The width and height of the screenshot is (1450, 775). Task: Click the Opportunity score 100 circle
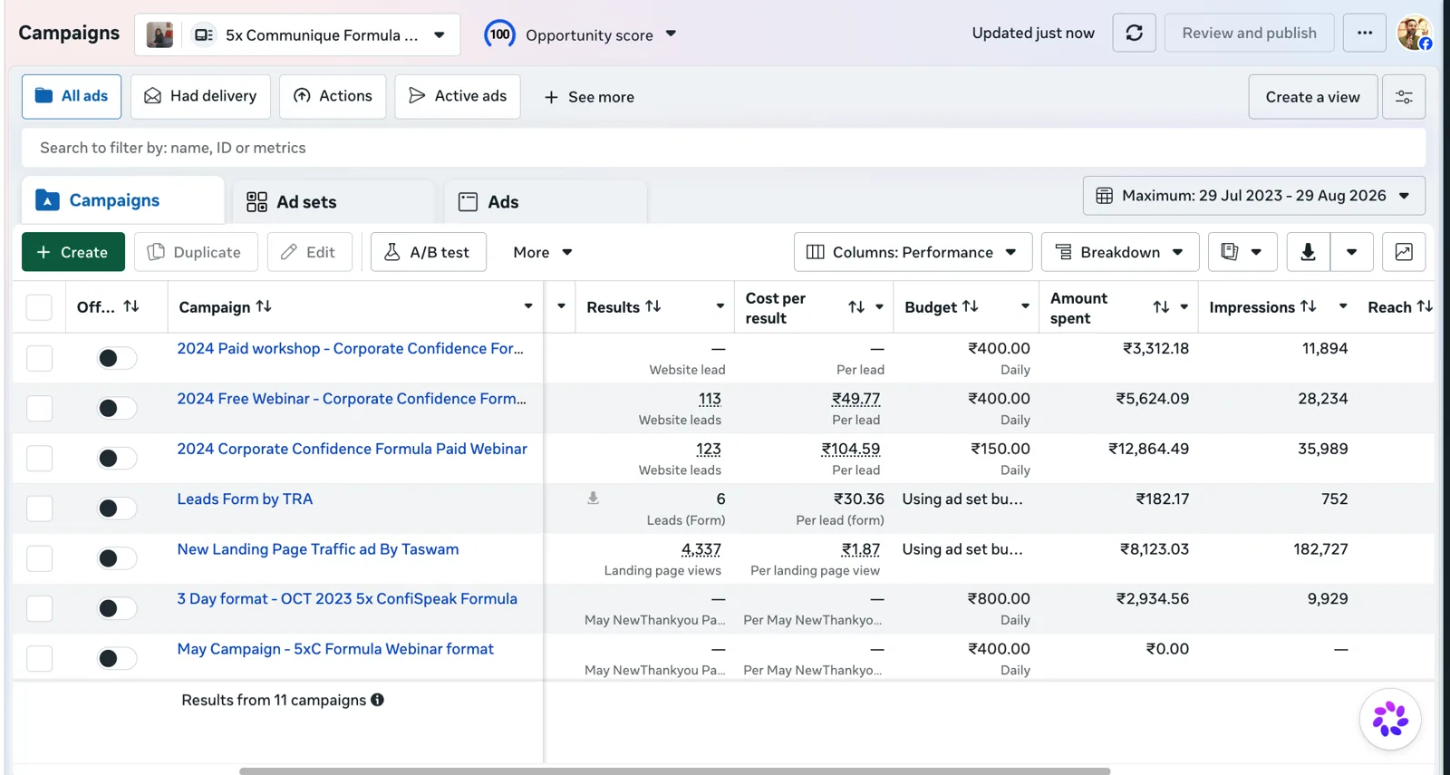tap(499, 34)
